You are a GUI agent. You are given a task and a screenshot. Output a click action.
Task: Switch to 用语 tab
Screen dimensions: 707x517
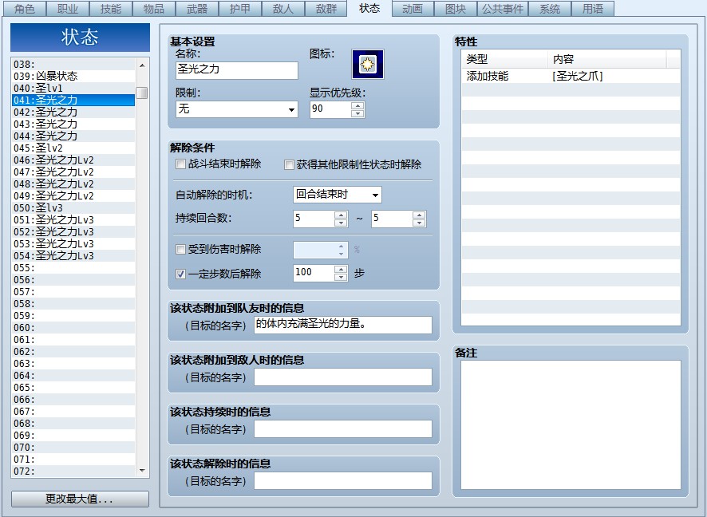pyautogui.click(x=592, y=9)
